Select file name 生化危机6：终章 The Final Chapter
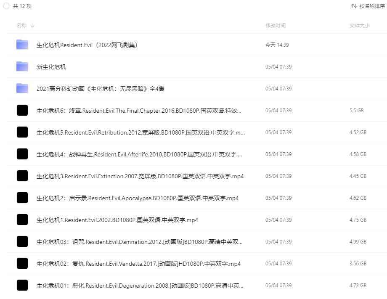The image size is (387, 299). (139, 111)
